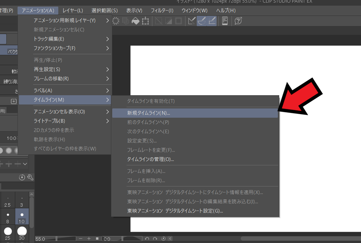
Task: Open the smartphone companion mode icon
Action: click(225, 20)
